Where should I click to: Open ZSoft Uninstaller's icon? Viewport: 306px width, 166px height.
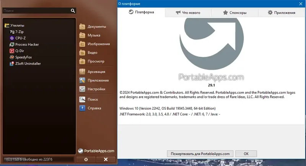coord(12,64)
